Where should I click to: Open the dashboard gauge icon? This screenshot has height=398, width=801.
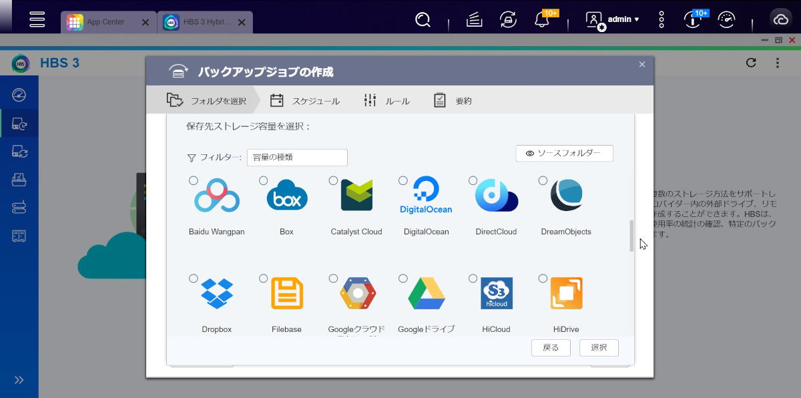[726, 20]
